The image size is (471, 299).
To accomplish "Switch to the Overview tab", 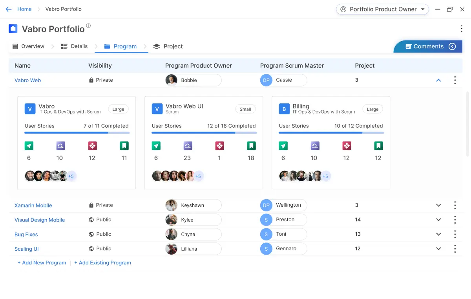I will pyautogui.click(x=28, y=46).
